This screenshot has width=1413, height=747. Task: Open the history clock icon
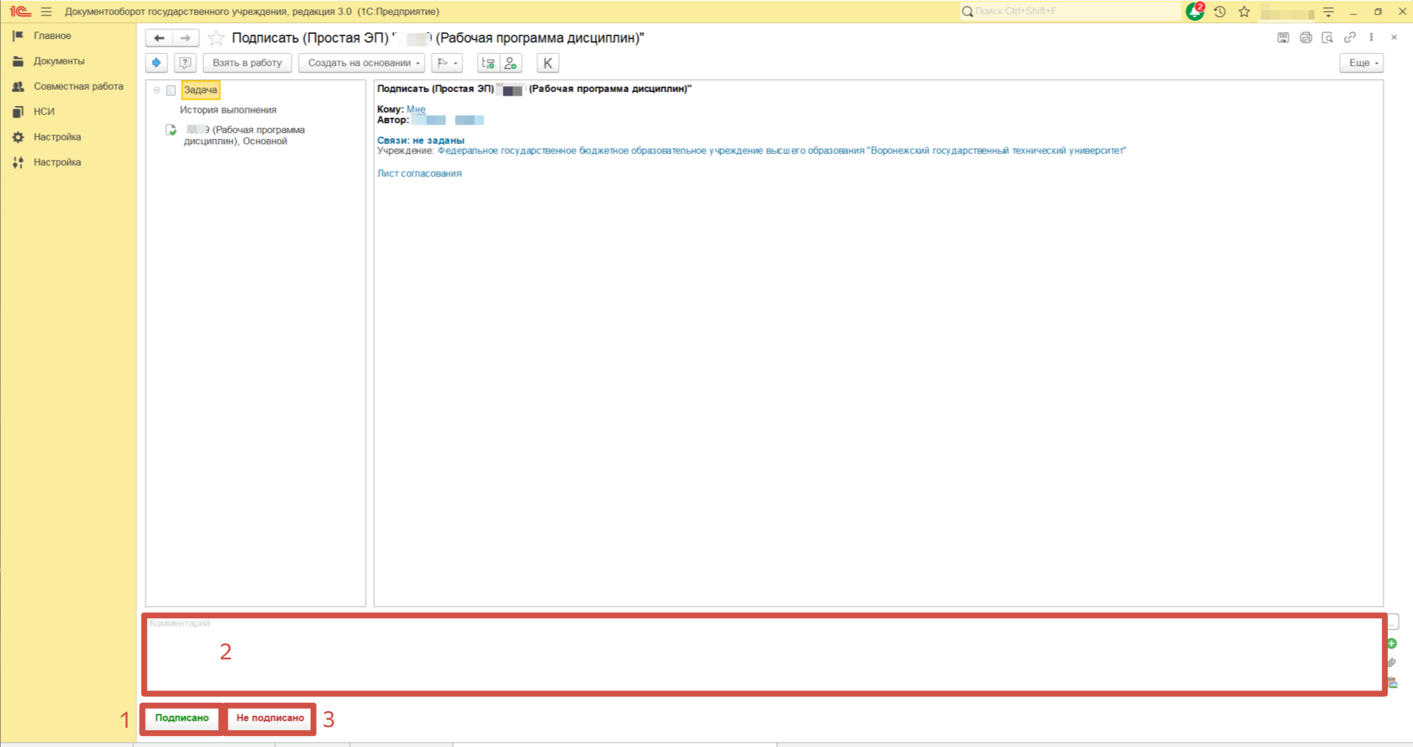click(x=1220, y=12)
